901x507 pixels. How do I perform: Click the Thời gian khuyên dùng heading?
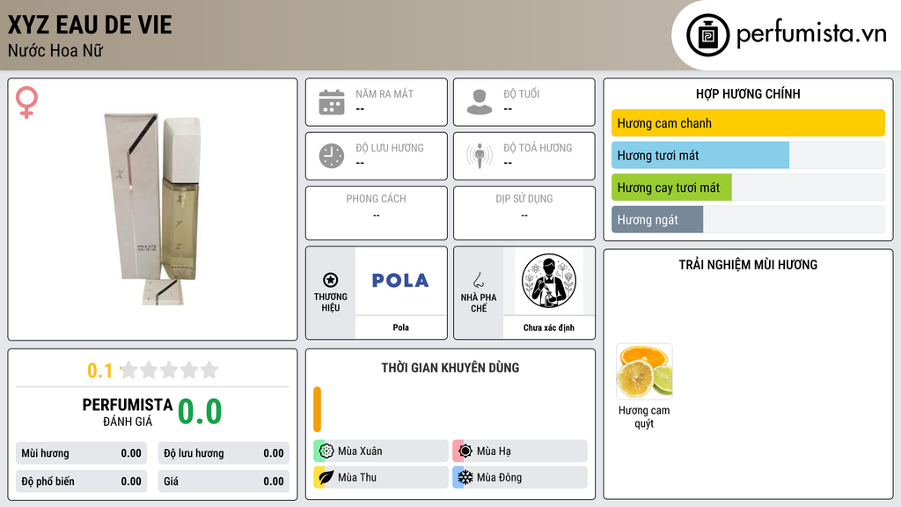coord(450,367)
